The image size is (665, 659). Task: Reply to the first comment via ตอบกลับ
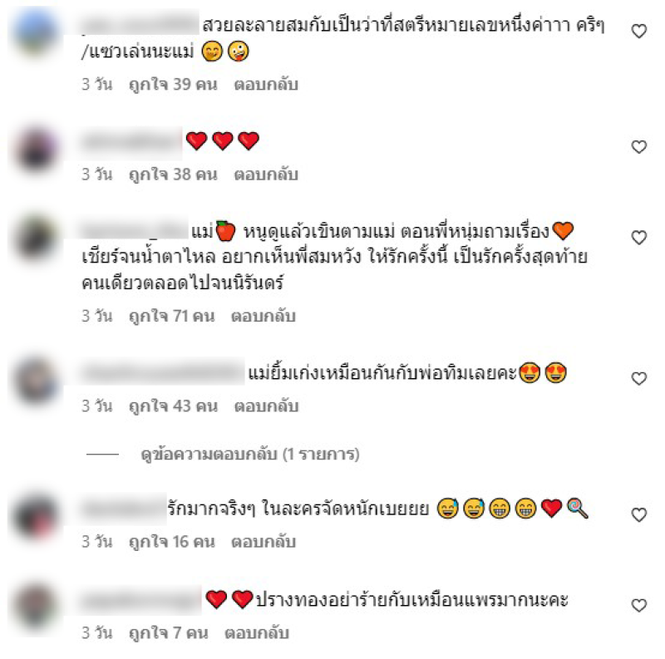[266, 85]
